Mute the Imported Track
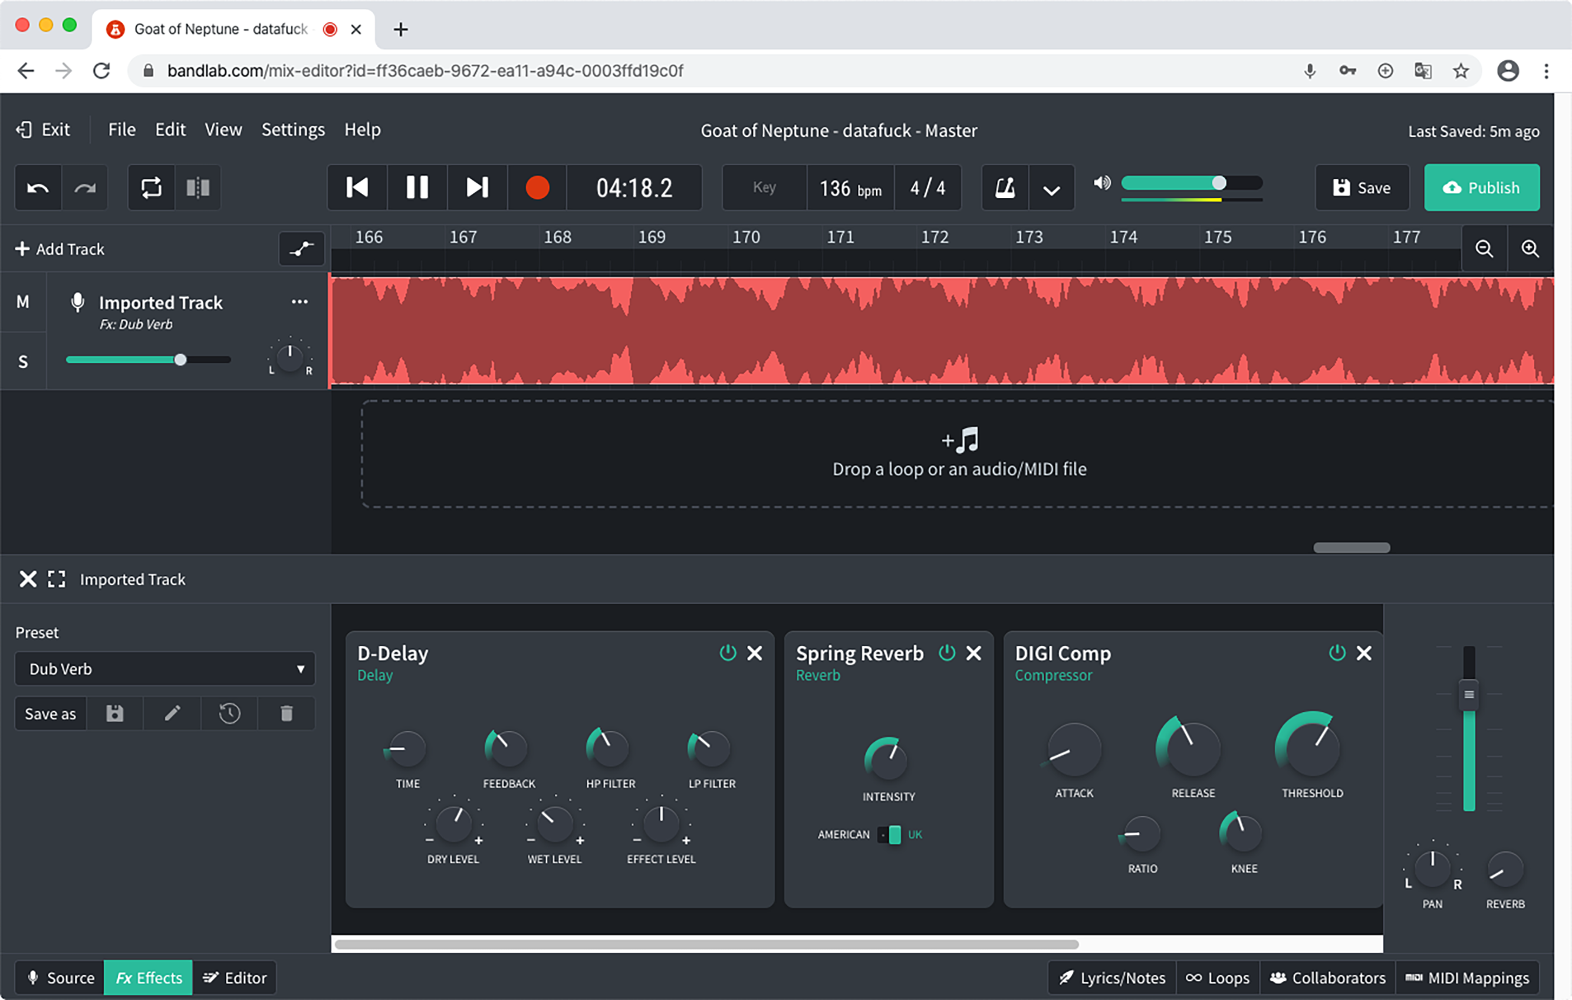 click(x=23, y=301)
